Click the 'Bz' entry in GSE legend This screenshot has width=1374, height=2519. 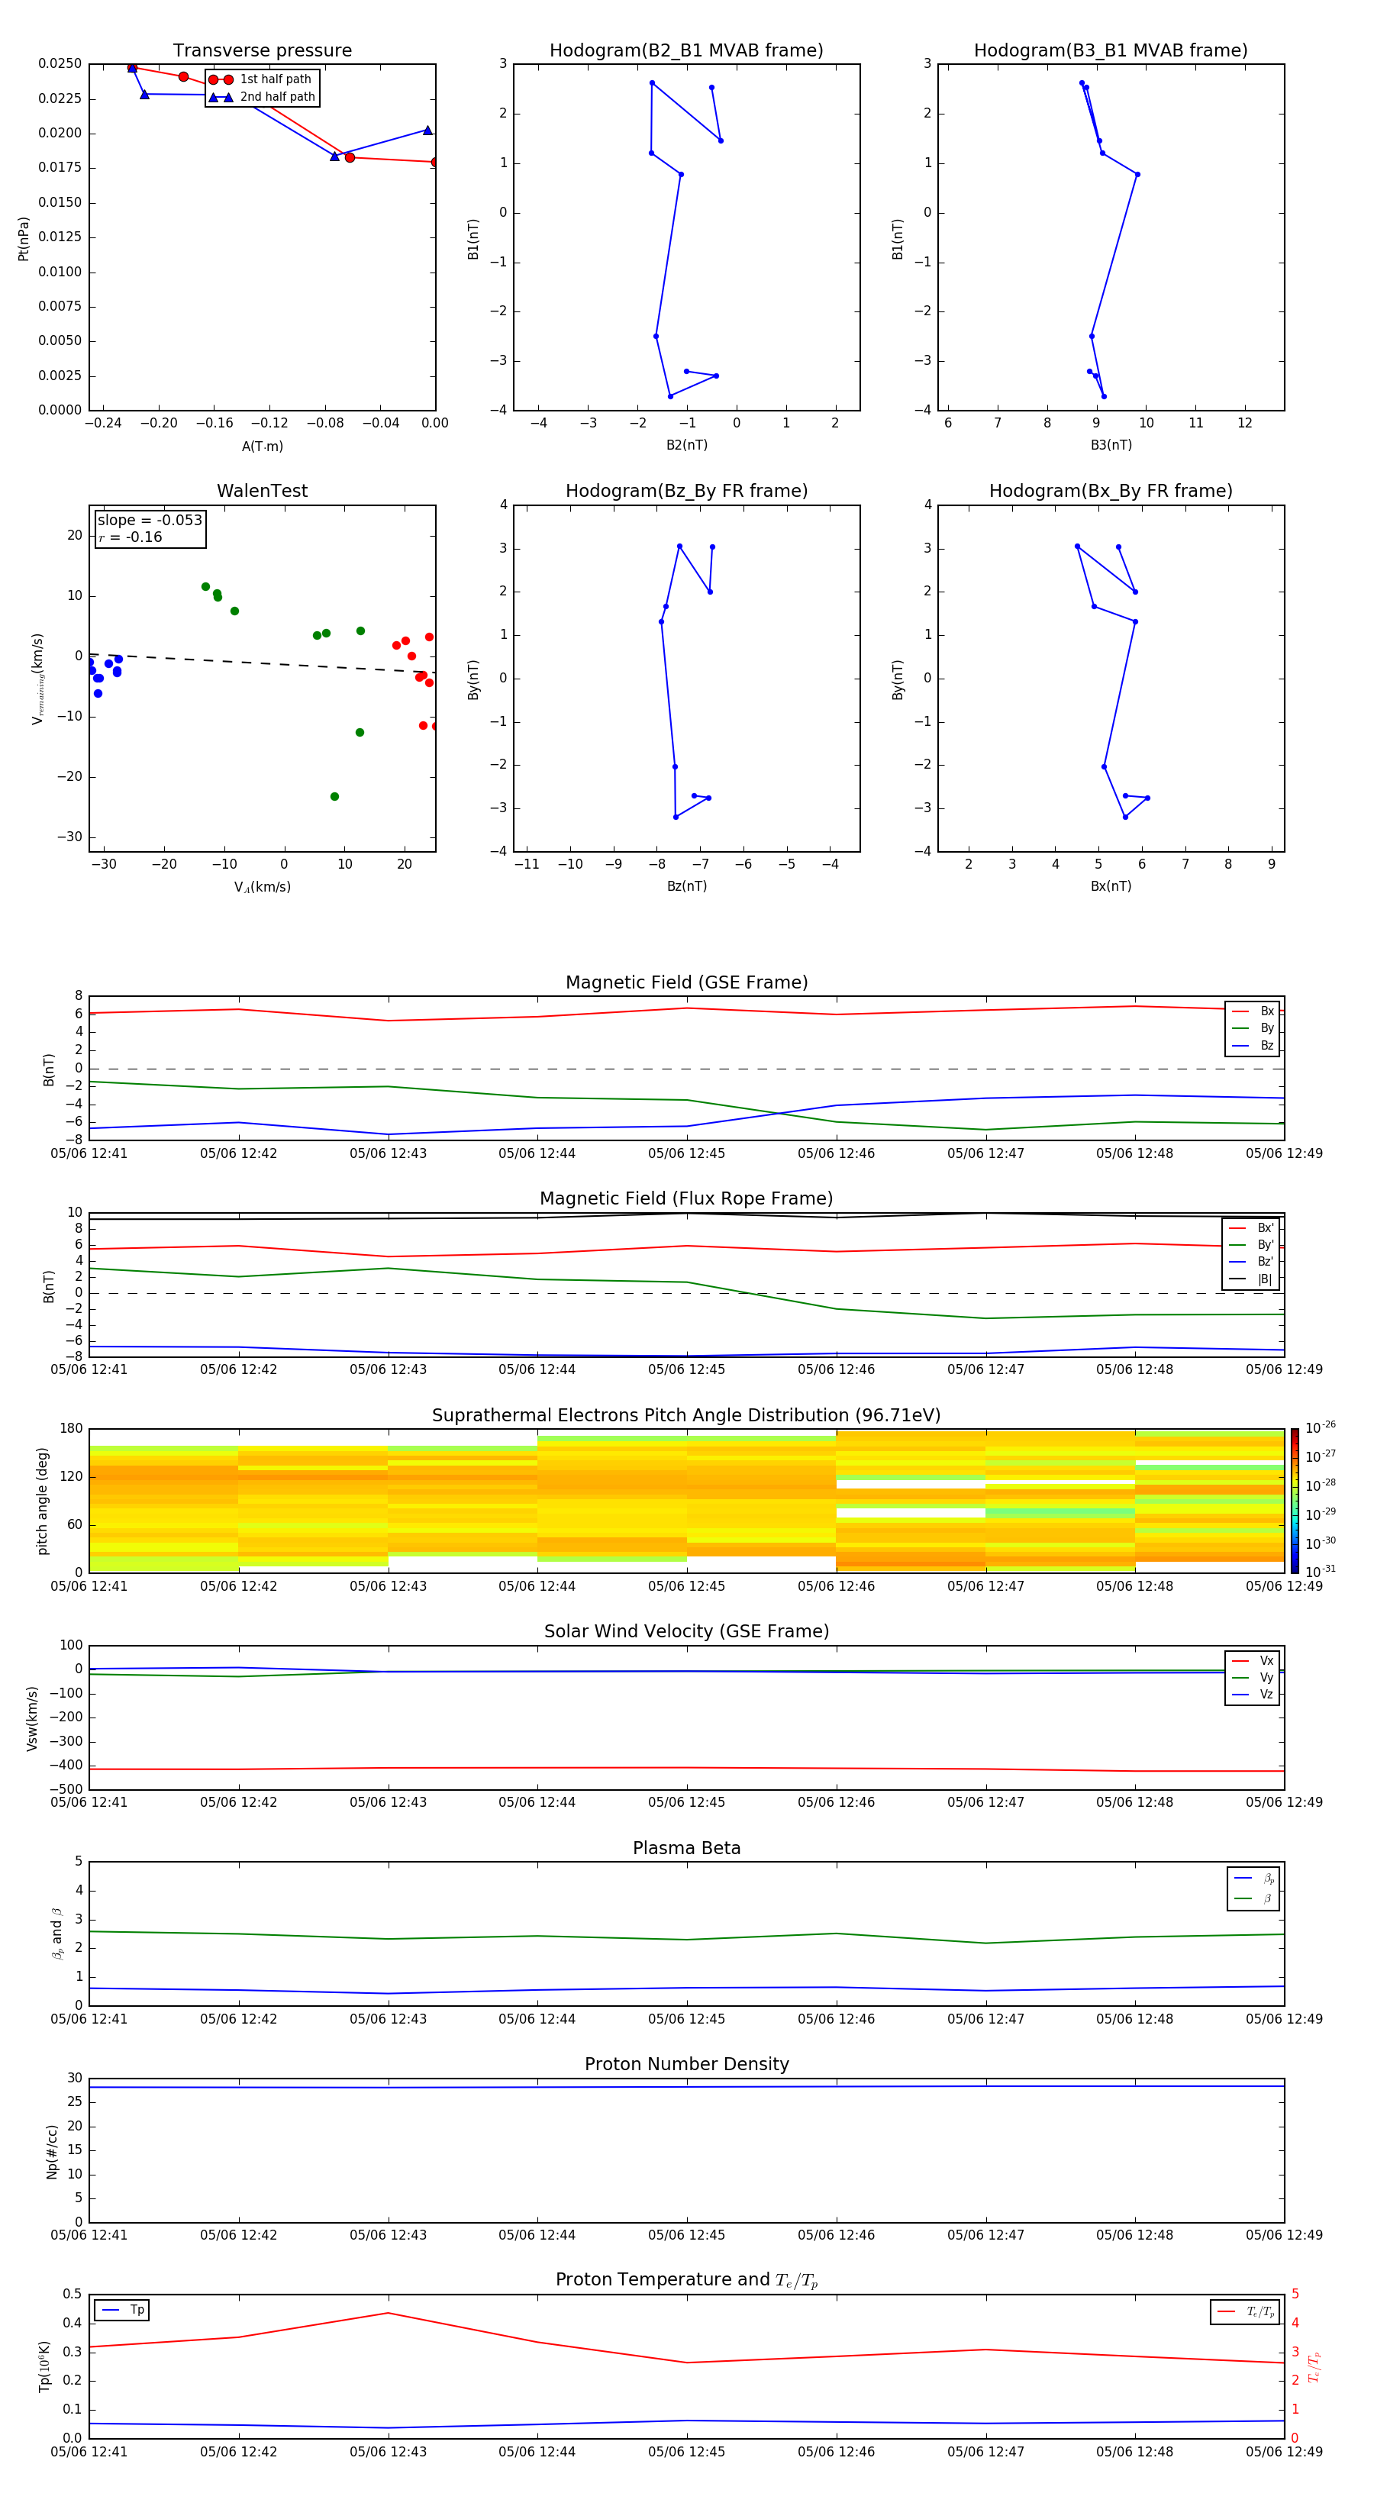[1253, 1045]
